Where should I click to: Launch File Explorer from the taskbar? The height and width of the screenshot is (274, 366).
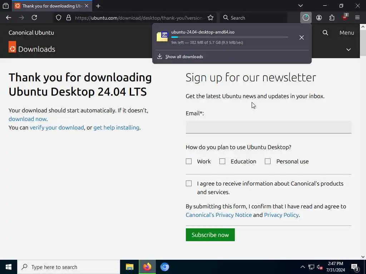point(129,267)
